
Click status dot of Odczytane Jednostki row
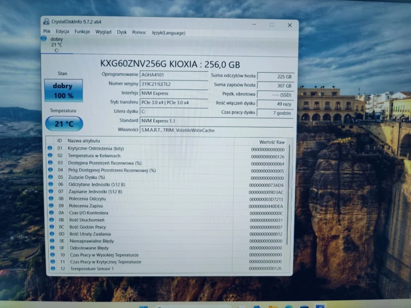51,184
